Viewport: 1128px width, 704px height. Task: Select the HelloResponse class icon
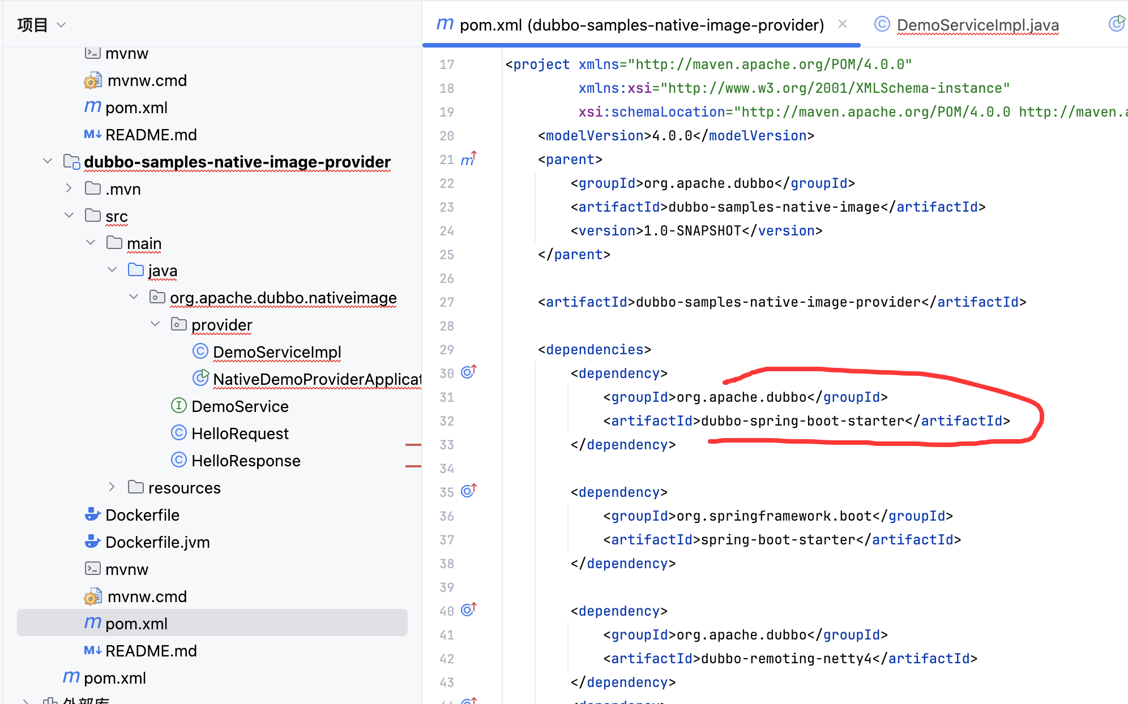point(179,460)
